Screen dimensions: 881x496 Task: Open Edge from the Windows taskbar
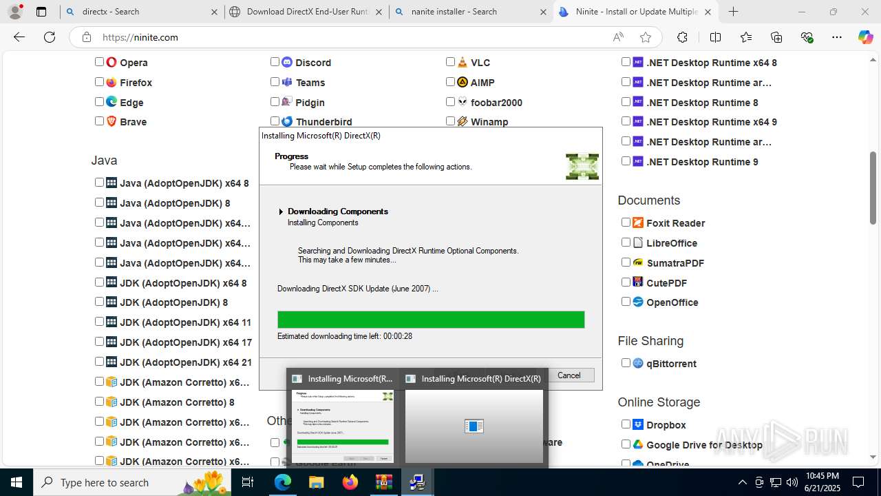coord(283,482)
